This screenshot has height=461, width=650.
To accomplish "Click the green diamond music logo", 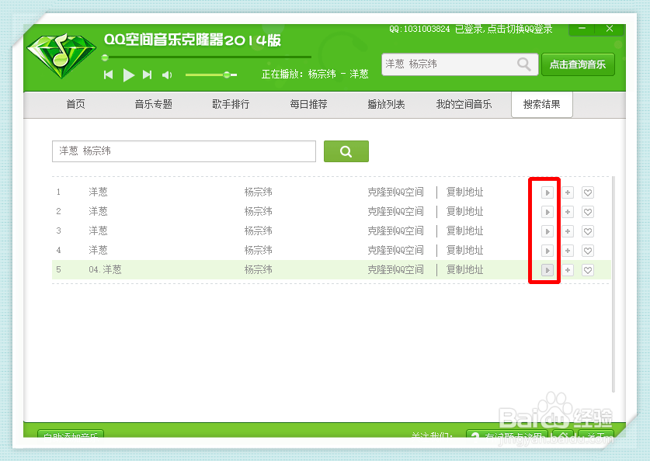I will click(61, 56).
